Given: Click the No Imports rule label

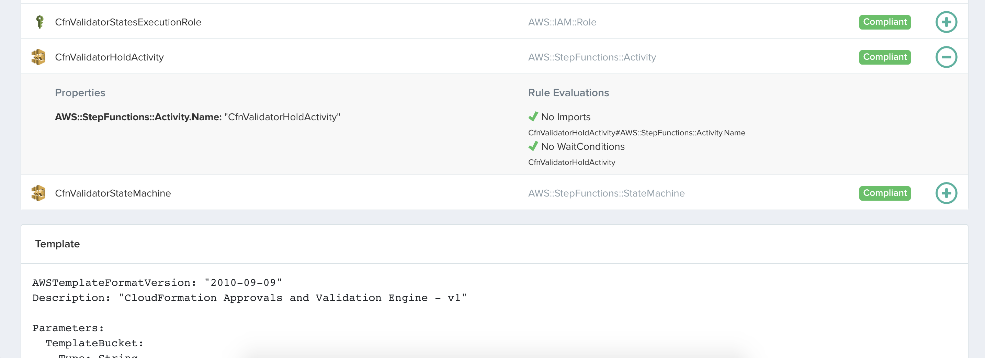Looking at the screenshot, I should [x=566, y=117].
